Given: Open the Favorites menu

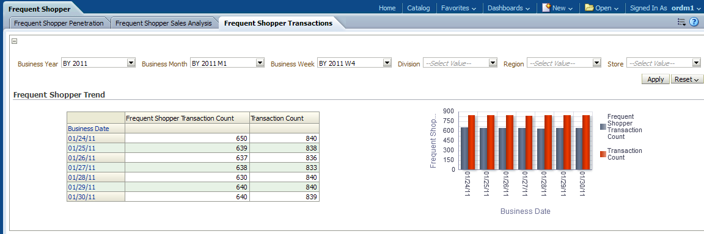Looking at the screenshot, I should coord(458,8).
